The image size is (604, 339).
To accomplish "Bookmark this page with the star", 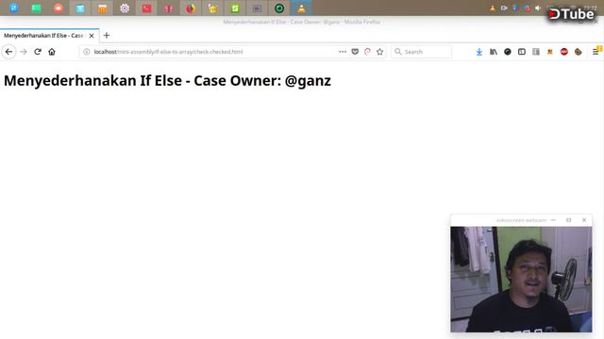I will (379, 52).
